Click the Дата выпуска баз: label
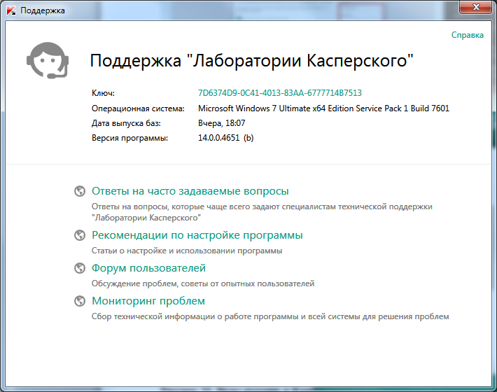 pos(126,123)
